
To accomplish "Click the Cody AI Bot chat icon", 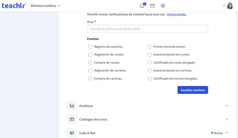I will pyautogui.click(x=72, y=133).
